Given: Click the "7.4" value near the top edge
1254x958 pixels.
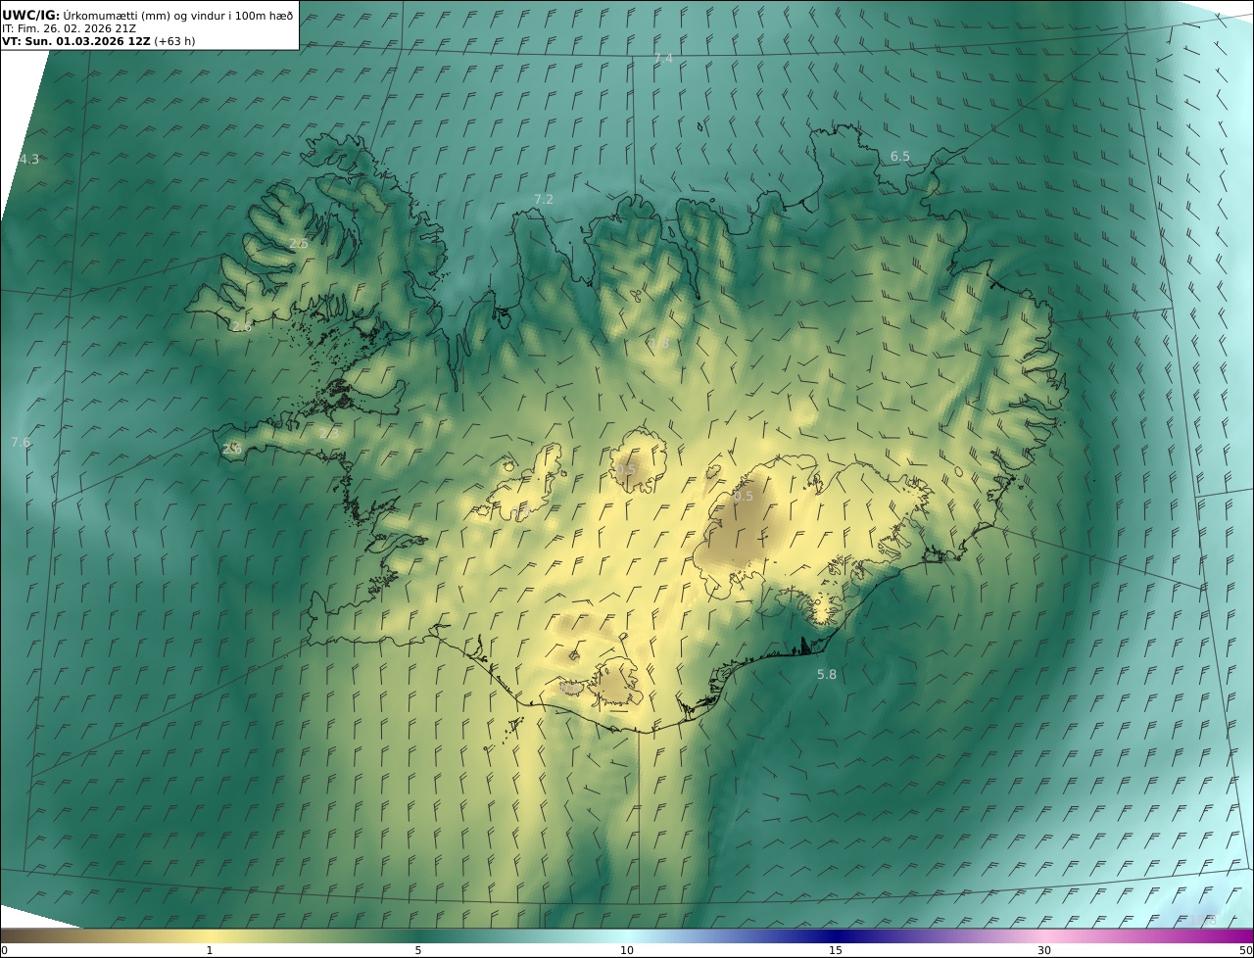Looking at the screenshot, I should pos(663,59).
